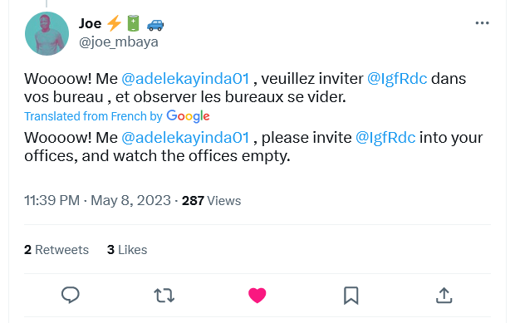This screenshot has height=323, width=515.
Task: Unlike the tweet with the pink heart
Action: coord(257,295)
